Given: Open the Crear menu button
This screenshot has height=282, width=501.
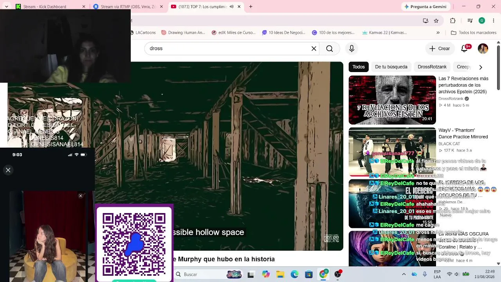Looking at the screenshot, I should pyautogui.click(x=440, y=49).
